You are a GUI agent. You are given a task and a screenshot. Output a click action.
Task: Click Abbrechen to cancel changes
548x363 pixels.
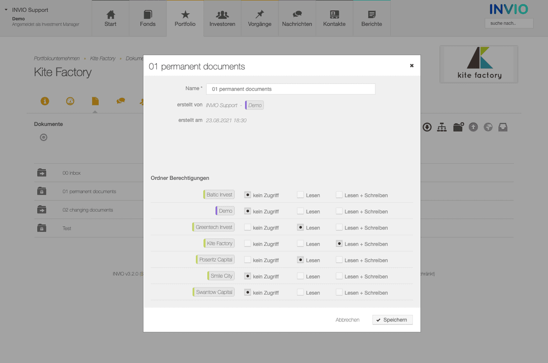(x=348, y=320)
